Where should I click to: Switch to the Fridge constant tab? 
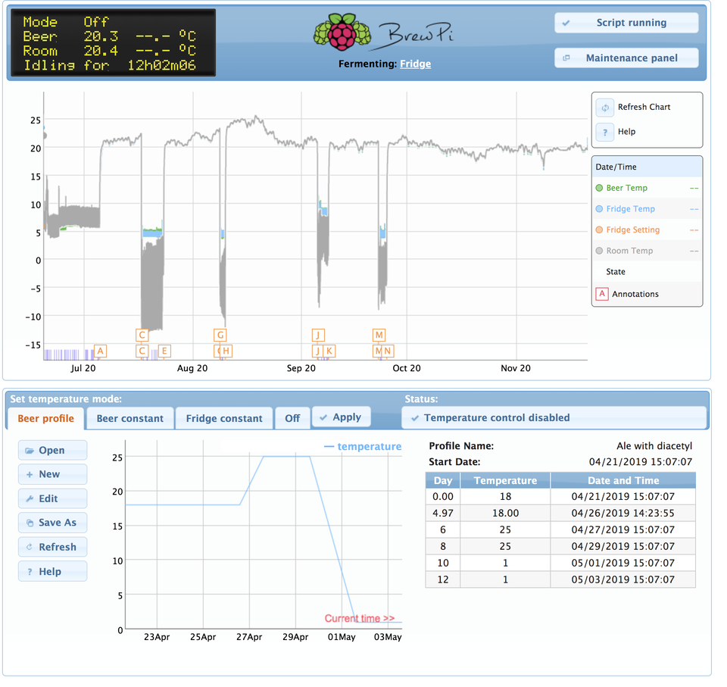(x=224, y=419)
